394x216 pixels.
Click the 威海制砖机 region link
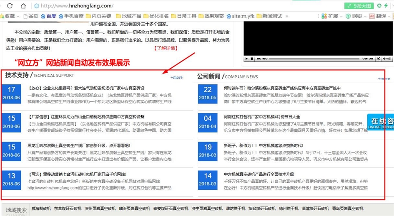(41, 209)
